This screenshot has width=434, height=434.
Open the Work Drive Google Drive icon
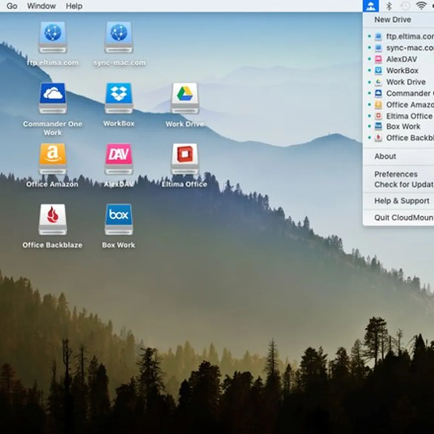tap(185, 98)
